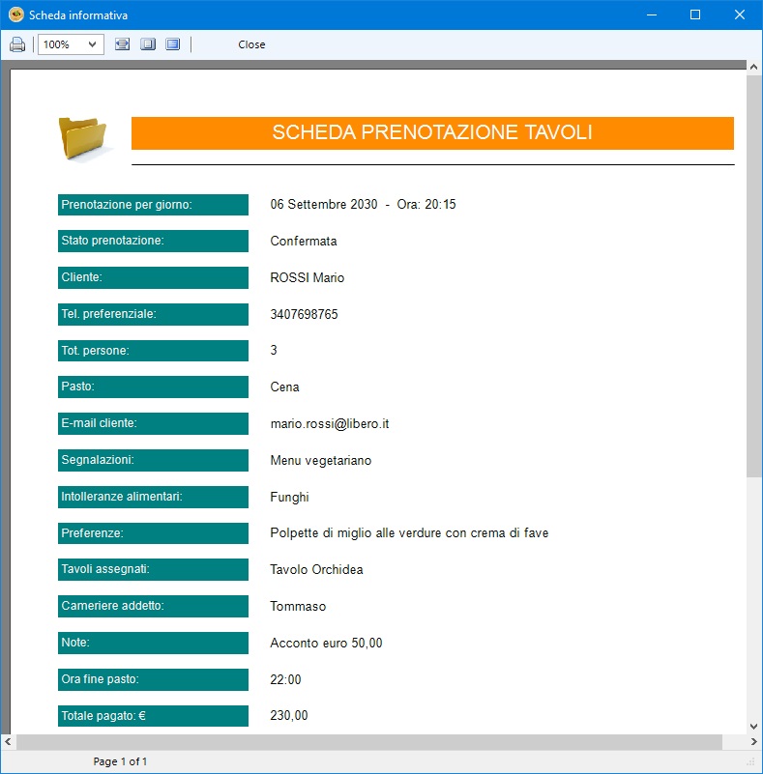Click the 'Confermata' status value
This screenshot has width=763, height=774.
point(304,241)
